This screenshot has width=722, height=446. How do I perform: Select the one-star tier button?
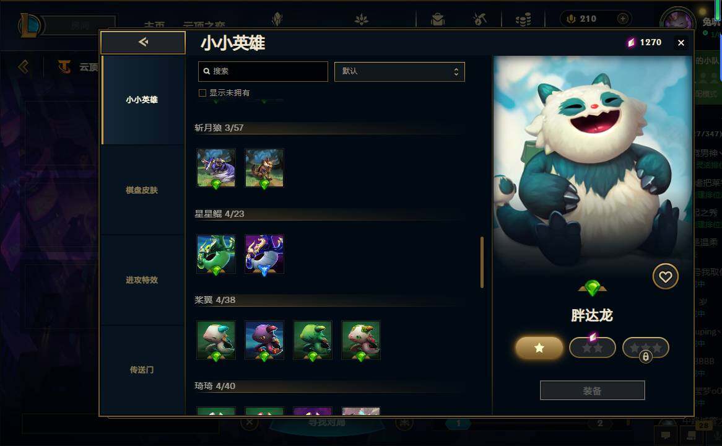[x=539, y=348]
